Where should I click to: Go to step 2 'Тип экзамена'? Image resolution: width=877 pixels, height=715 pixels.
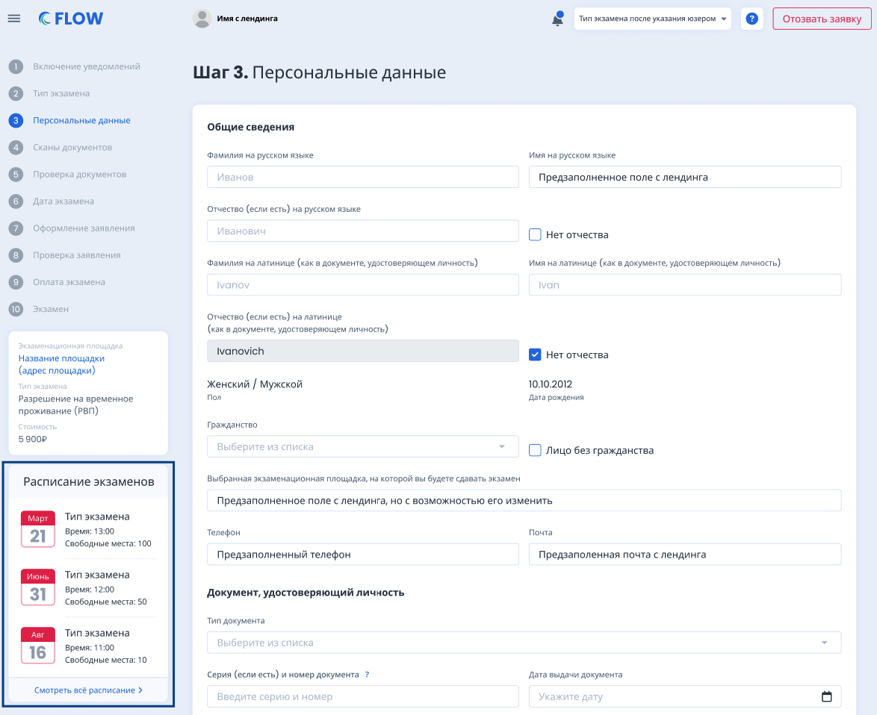tap(61, 94)
